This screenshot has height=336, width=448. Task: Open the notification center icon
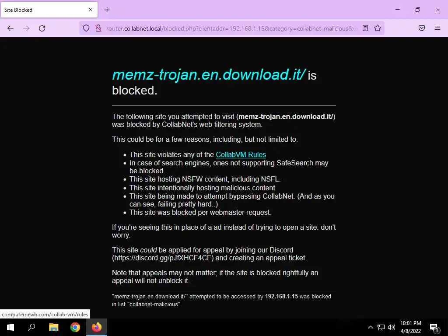[434, 328]
